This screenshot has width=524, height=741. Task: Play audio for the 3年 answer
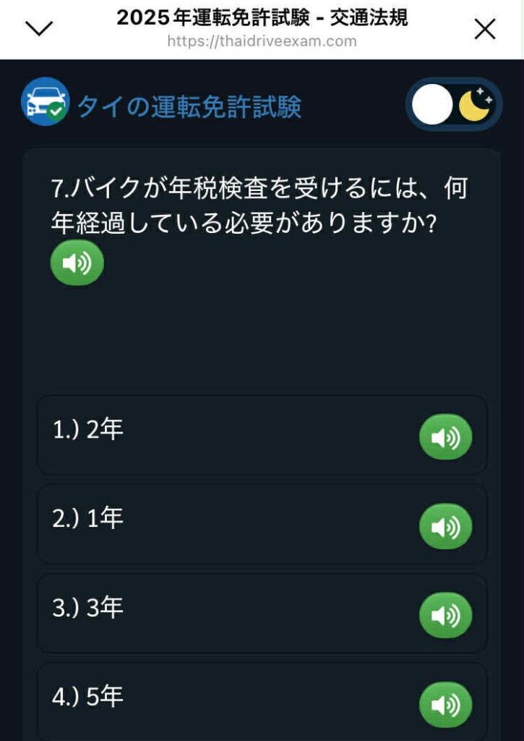tap(445, 615)
